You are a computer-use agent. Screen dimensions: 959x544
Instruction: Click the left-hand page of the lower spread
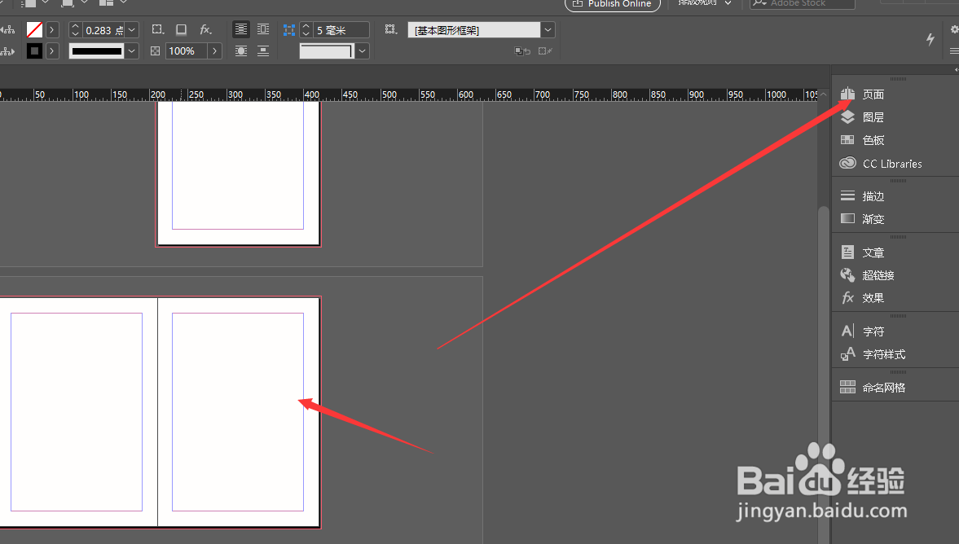pyautogui.click(x=78, y=412)
